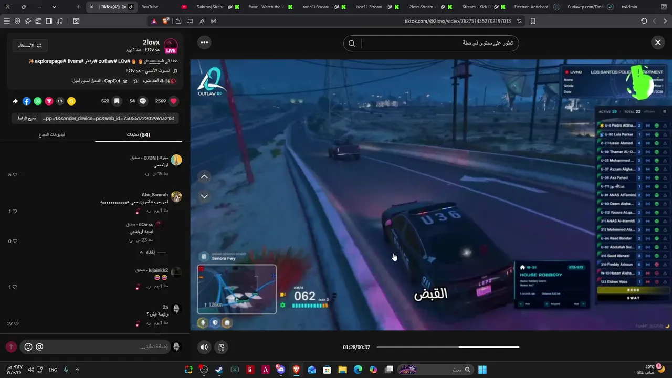Bookmark this page in the address bar
The height and width of the screenshot is (378, 672).
[533, 21]
